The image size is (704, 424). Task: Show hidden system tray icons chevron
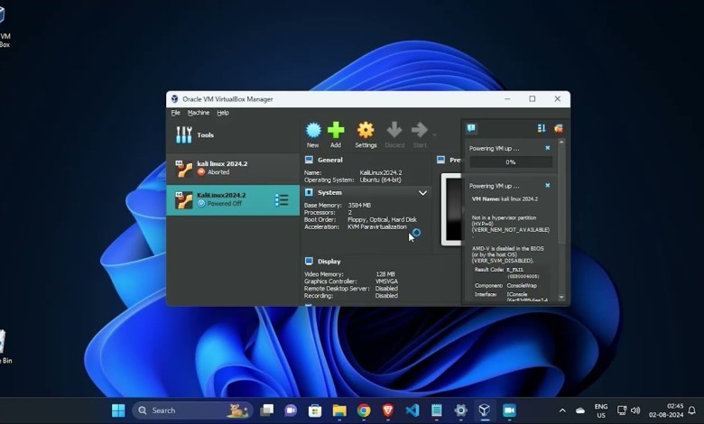coord(562,410)
